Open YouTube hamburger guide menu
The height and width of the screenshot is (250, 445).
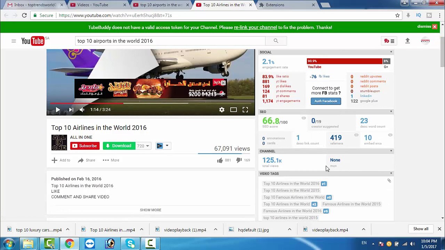tap(14, 41)
